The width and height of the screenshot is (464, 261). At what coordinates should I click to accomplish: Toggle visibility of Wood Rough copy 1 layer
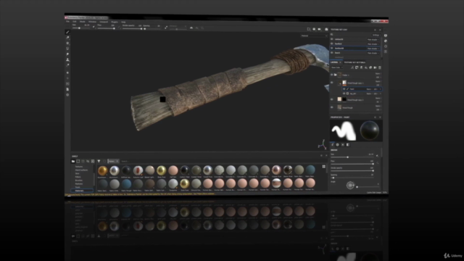[x=332, y=83]
